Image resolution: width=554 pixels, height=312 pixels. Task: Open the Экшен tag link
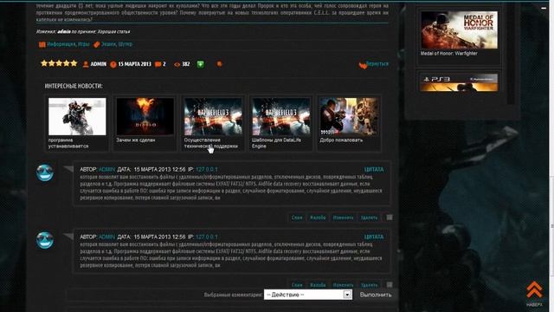tap(108, 44)
